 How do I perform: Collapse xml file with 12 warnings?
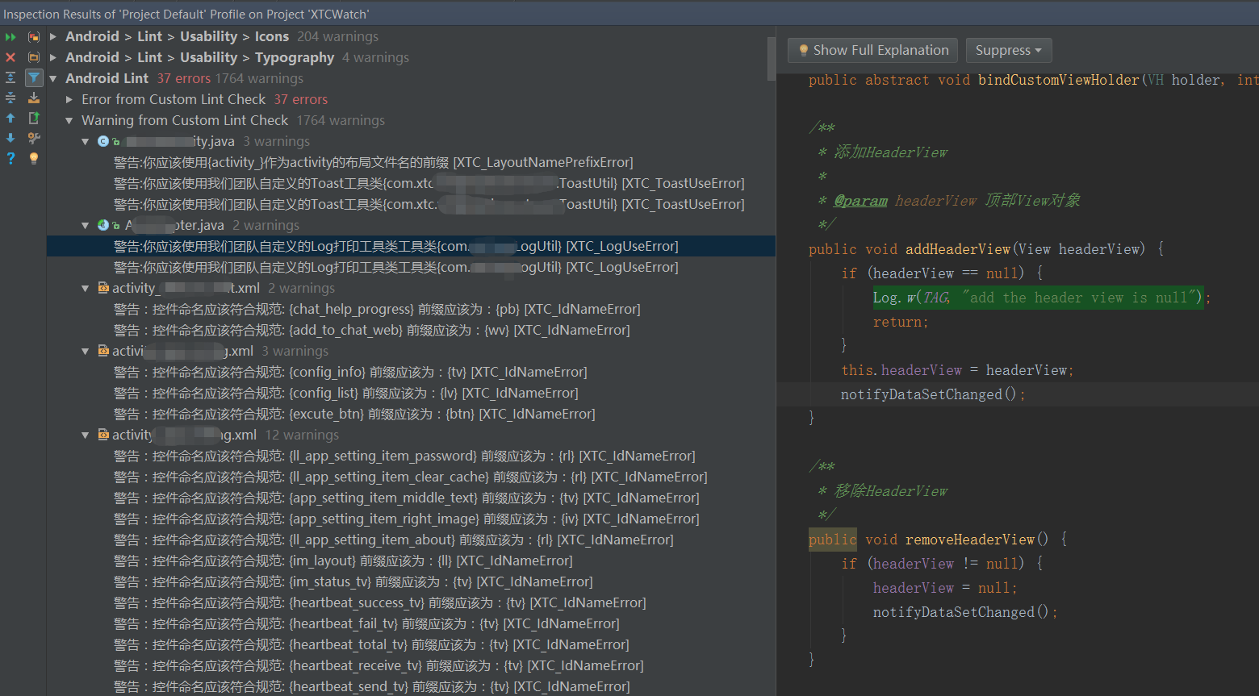86,435
